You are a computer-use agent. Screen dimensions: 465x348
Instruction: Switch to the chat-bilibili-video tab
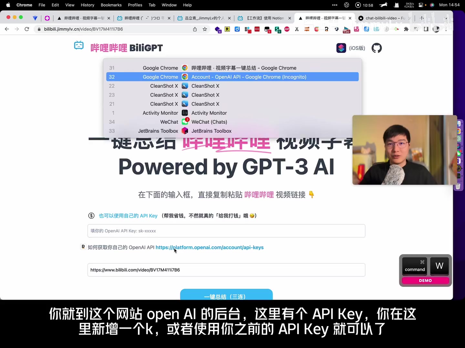pyautogui.click(x=383, y=18)
